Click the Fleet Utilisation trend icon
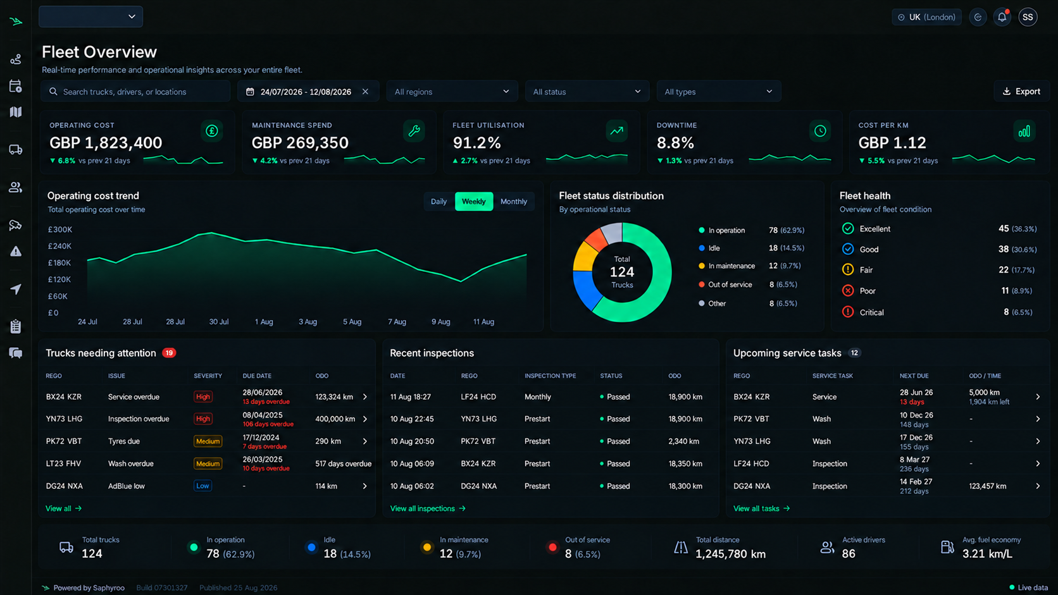Viewport: 1058px width, 595px height. pos(616,131)
